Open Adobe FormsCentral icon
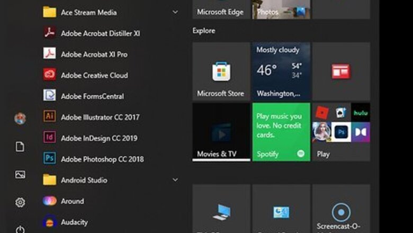 coord(50,95)
